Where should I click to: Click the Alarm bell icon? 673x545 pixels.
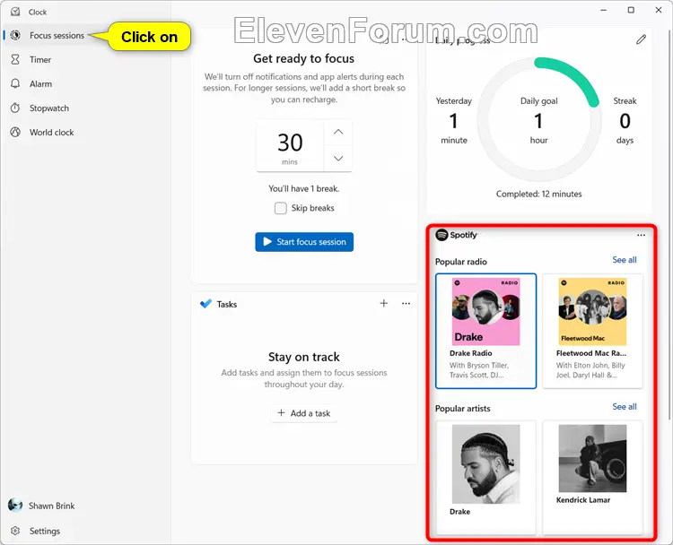(15, 83)
